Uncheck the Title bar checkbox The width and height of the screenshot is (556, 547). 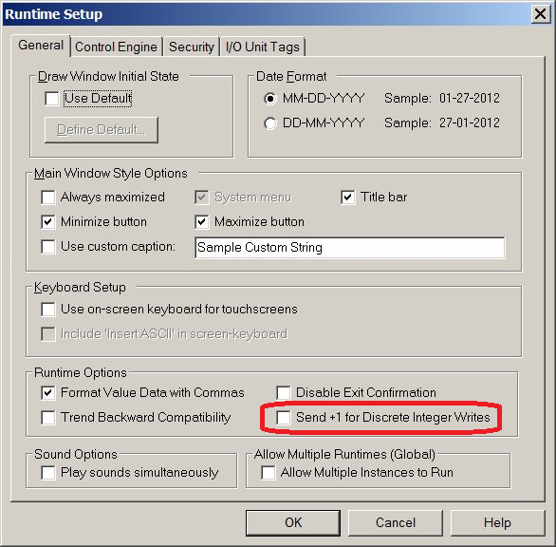pyautogui.click(x=348, y=198)
